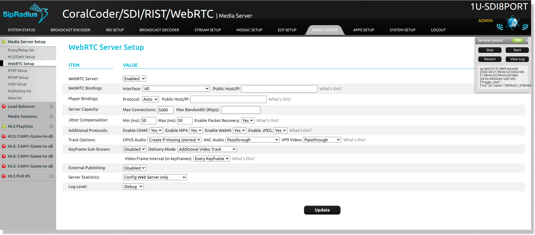Open the Video Frame Interval dropdown

212,159
